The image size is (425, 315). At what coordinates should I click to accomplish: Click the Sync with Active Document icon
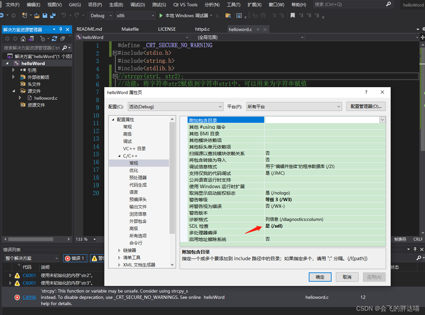[x=31, y=39]
